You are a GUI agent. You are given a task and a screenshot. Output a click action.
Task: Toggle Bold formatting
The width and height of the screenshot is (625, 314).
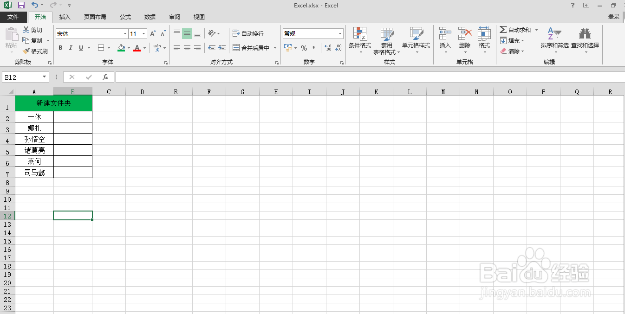tap(60, 48)
